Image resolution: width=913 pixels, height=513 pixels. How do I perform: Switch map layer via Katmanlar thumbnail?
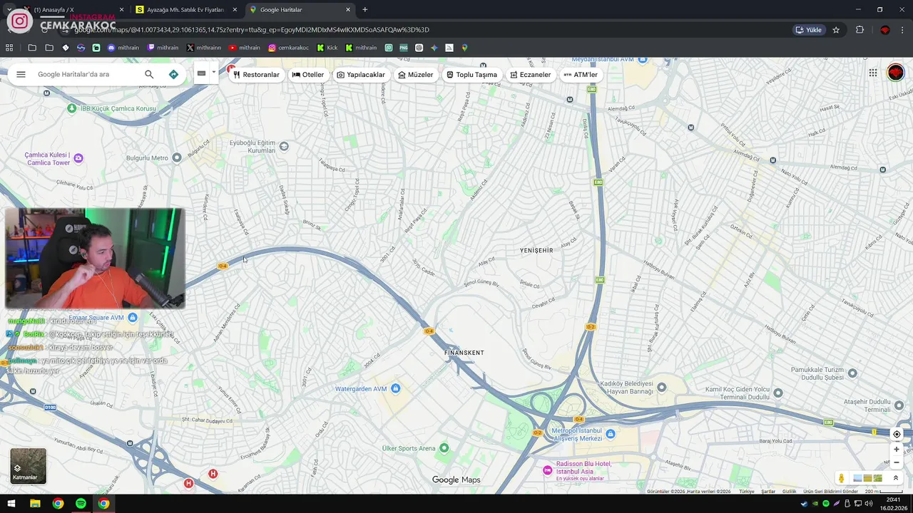point(28,466)
